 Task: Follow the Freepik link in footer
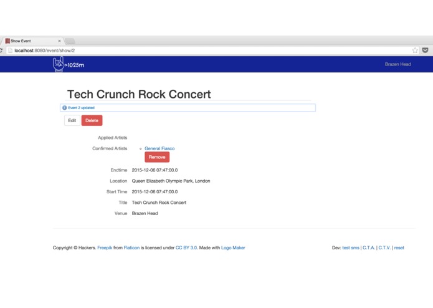(x=105, y=248)
